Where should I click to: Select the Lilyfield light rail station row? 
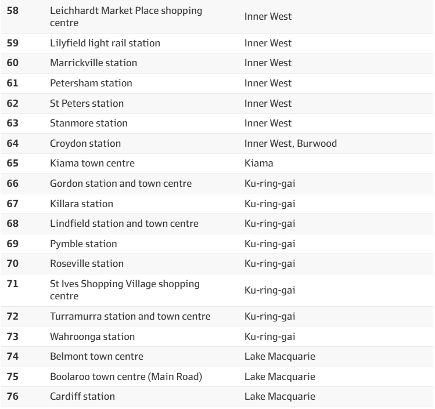pyautogui.click(x=105, y=43)
